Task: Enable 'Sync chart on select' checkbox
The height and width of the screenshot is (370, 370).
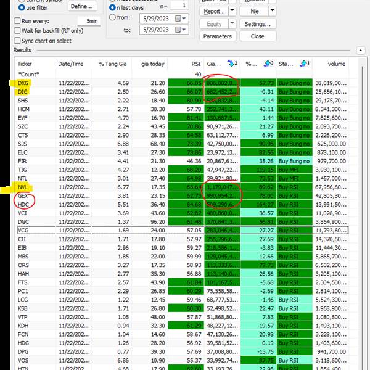Action: click(17, 41)
